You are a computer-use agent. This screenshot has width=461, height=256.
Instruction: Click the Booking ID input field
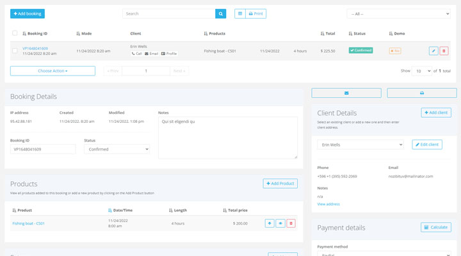(x=43, y=149)
